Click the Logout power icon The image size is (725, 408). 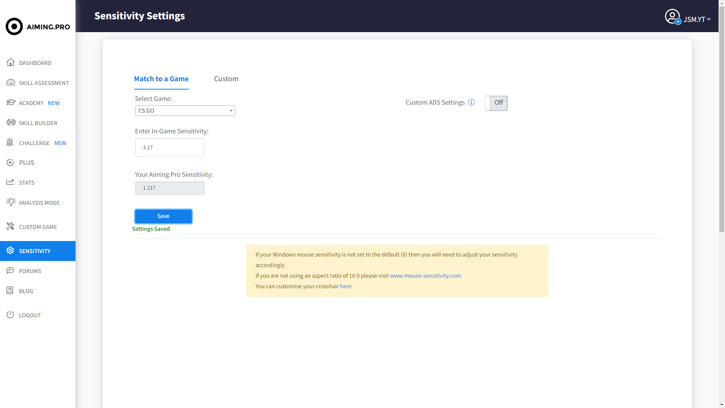click(10, 315)
